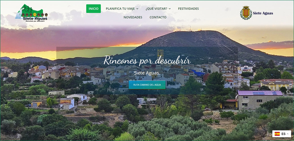Click the RUTA CAMINO DEL AGUA button

[147, 85]
